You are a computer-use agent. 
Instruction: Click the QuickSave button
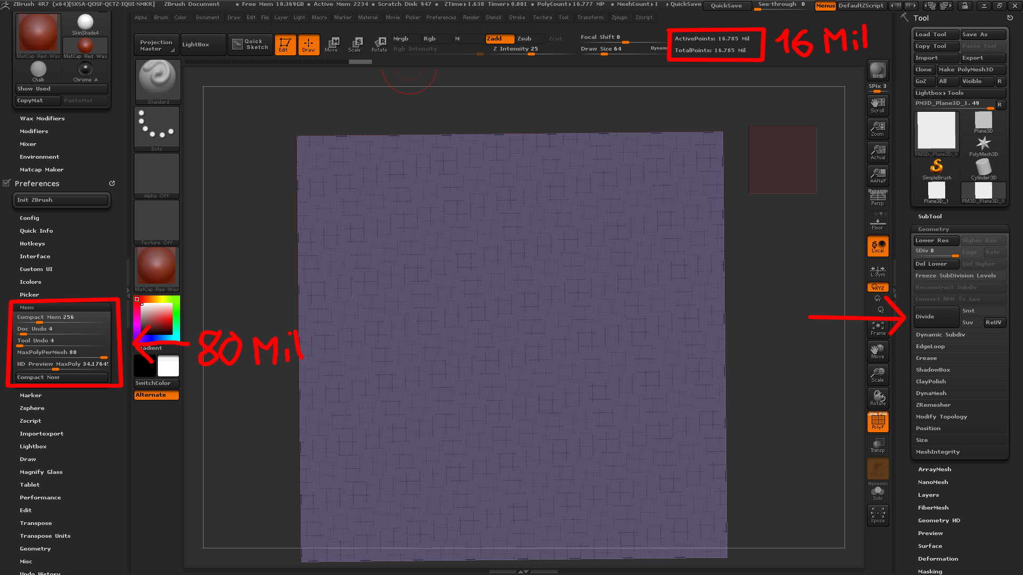tap(726, 6)
